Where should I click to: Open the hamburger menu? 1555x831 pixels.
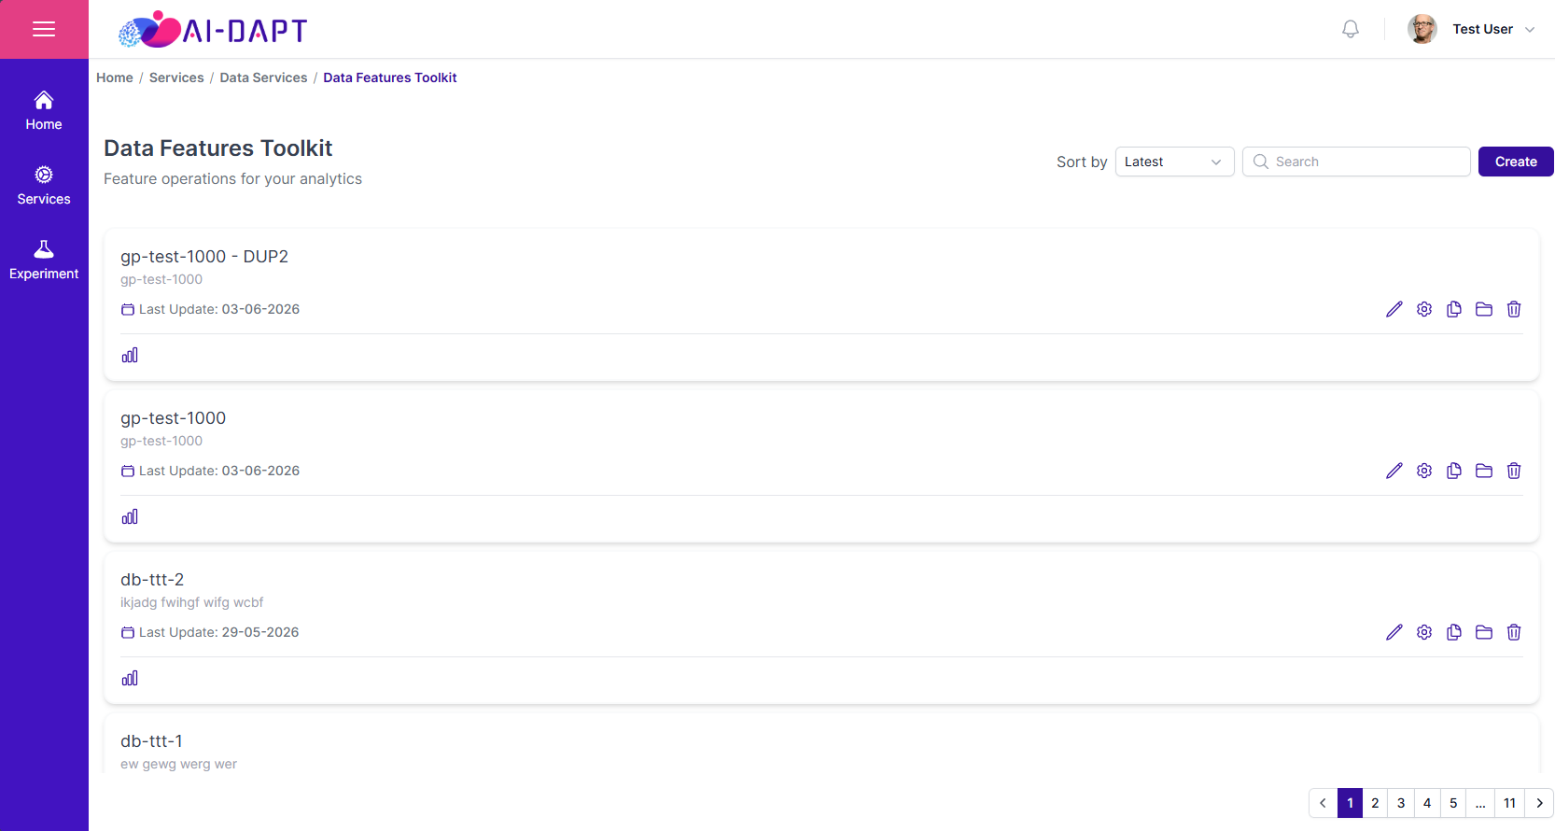pos(44,29)
